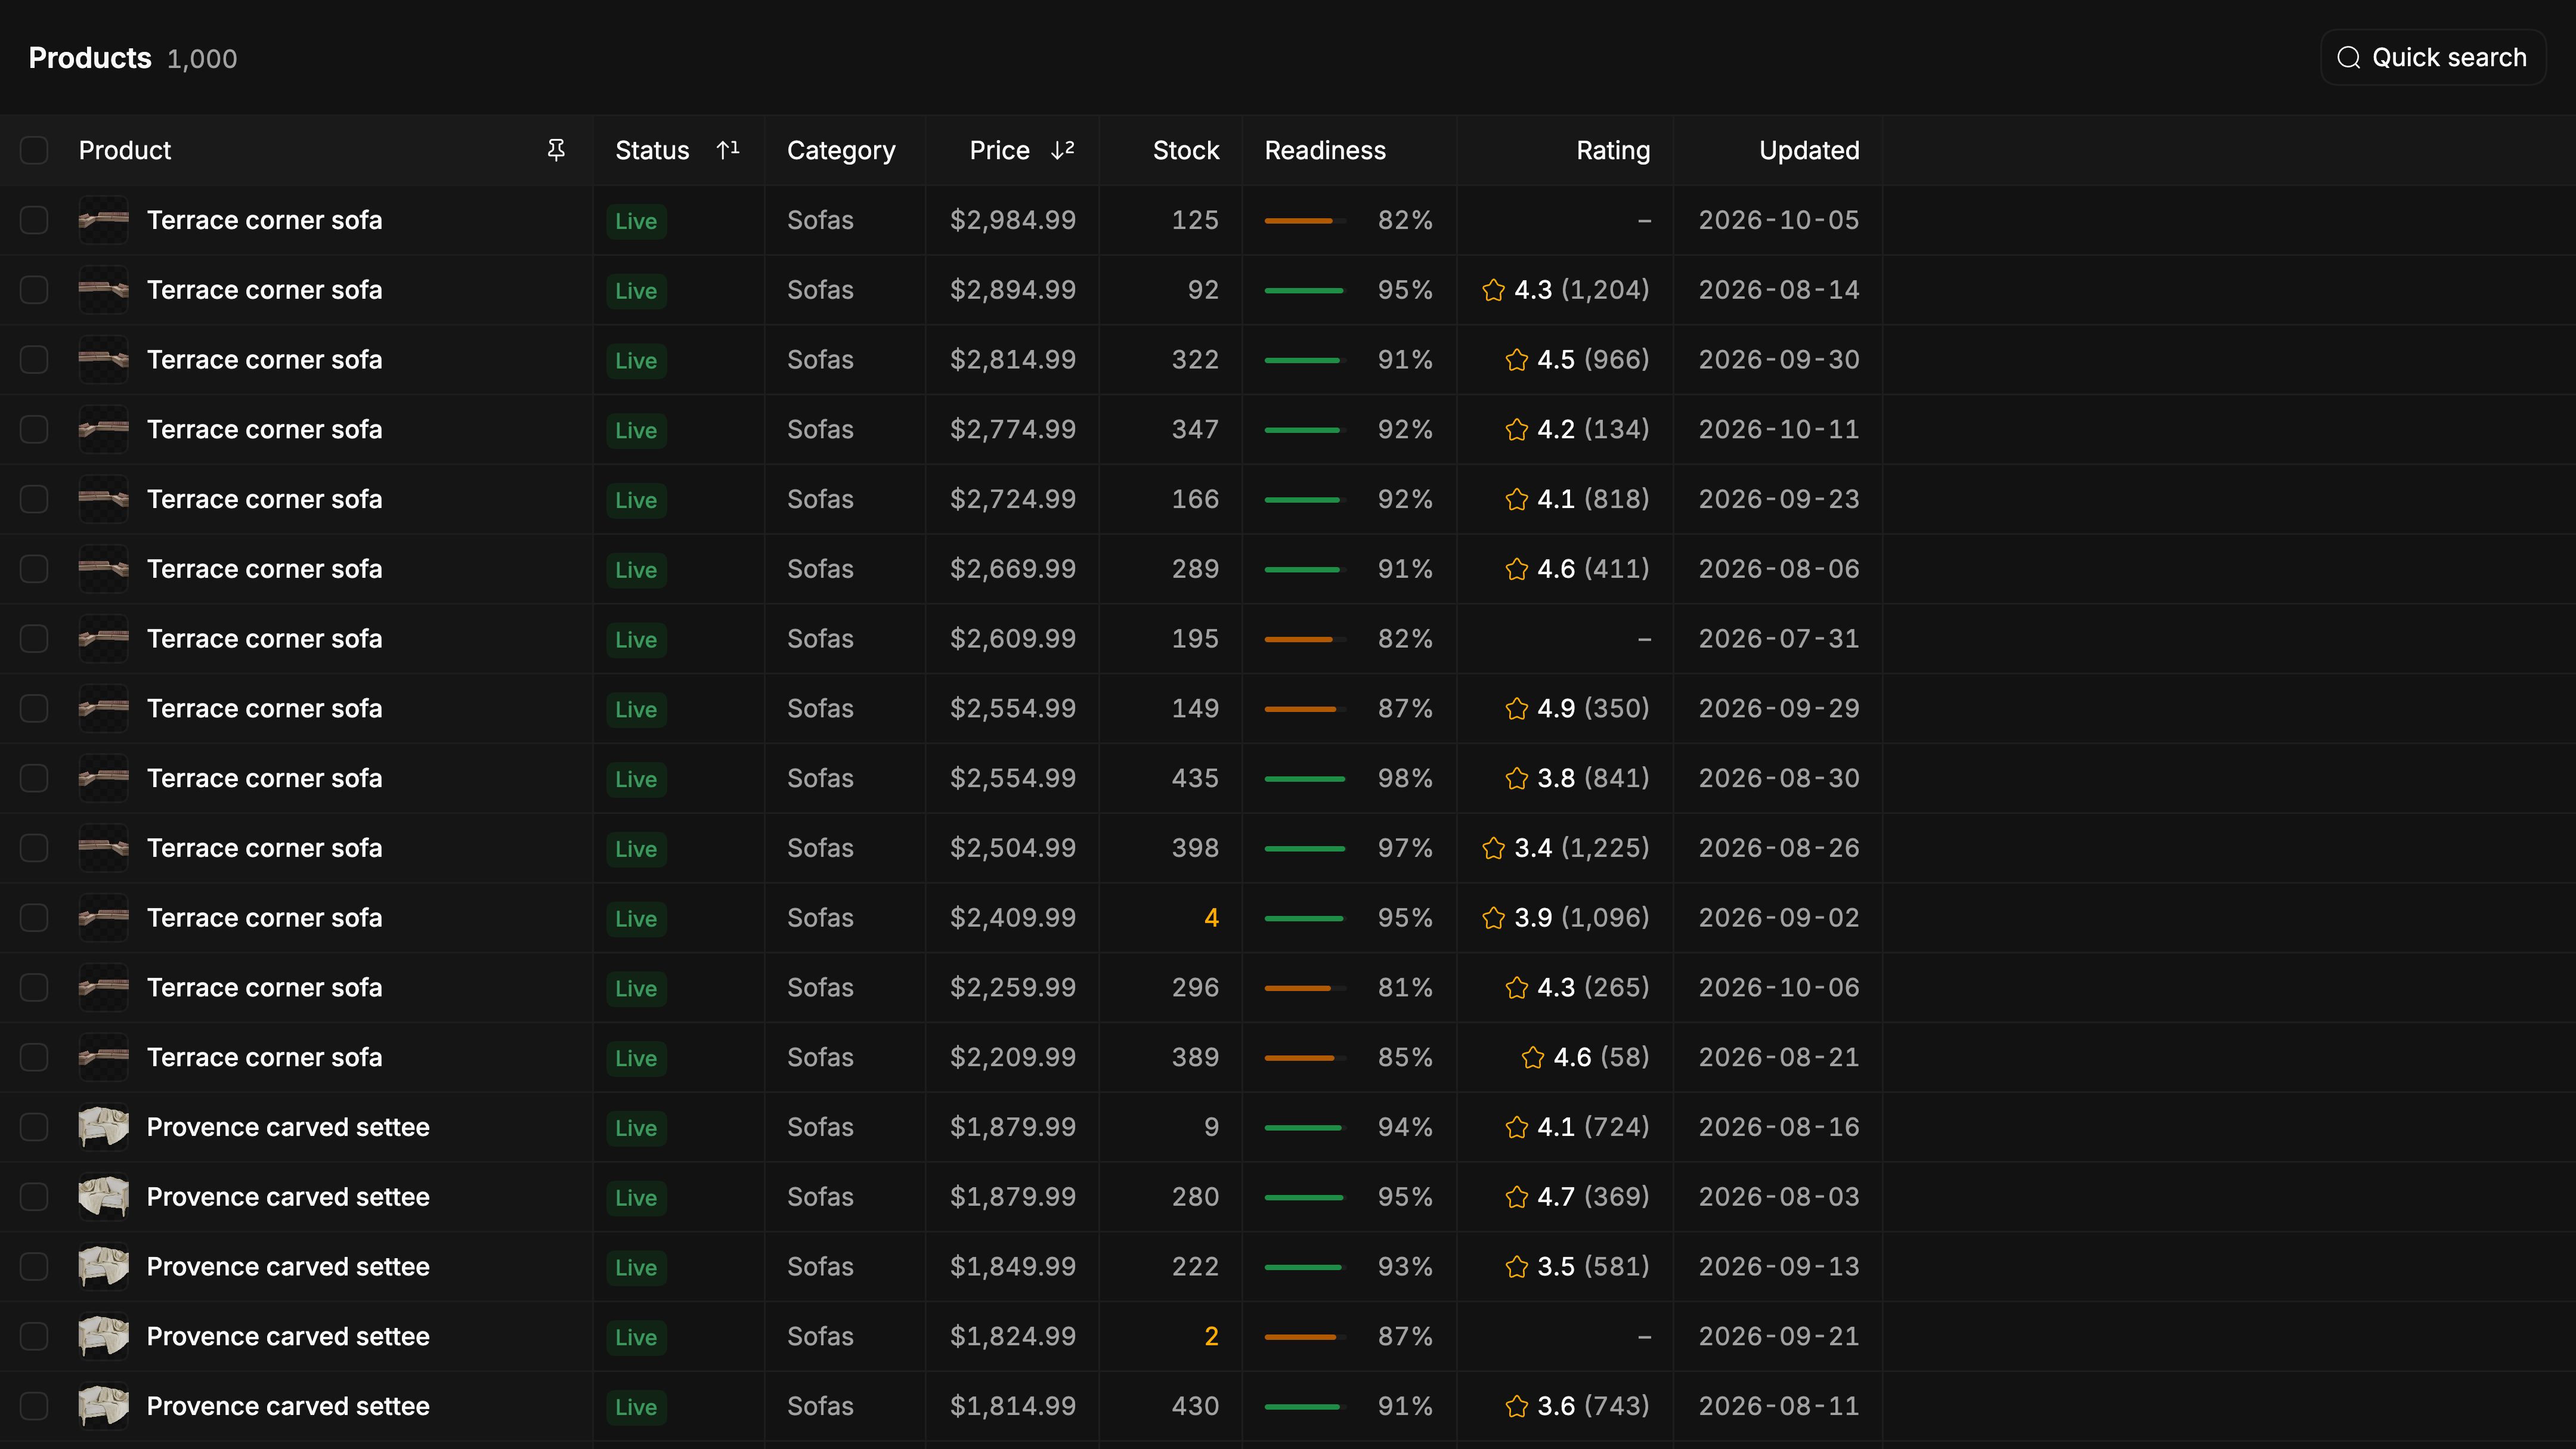Click star icon beside 4.7 (369) rating
The width and height of the screenshot is (2576, 1449).
1516,1197
